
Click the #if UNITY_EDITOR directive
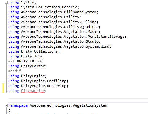[25, 61]
